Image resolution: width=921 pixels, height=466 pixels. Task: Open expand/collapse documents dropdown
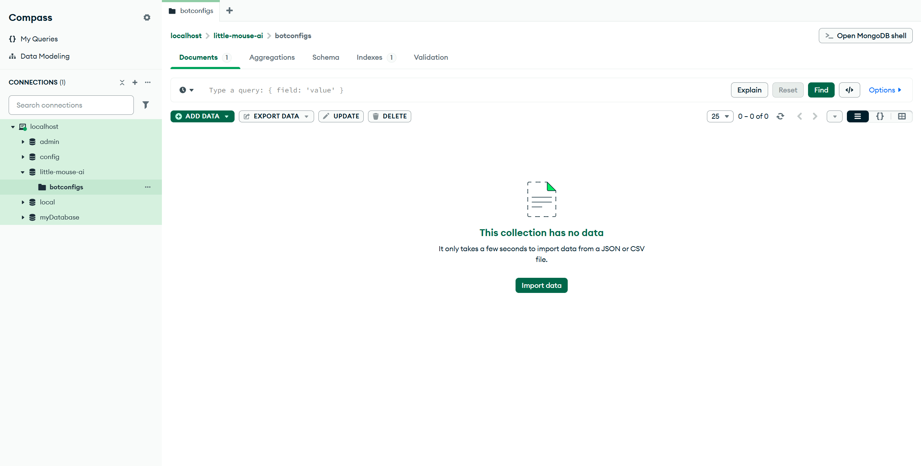[835, 116]
